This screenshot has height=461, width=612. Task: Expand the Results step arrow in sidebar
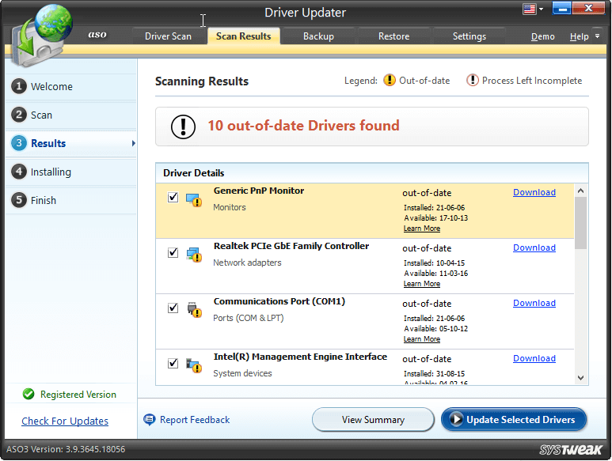coord(133,144)
